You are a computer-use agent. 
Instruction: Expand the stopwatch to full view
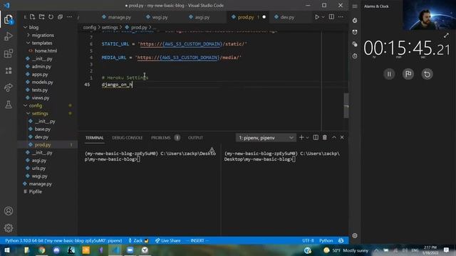pyautogui.click(x=446, y=36)
